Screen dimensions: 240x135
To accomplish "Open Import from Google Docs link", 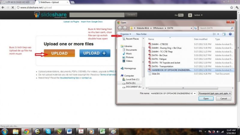I will [x=92, y=22].
